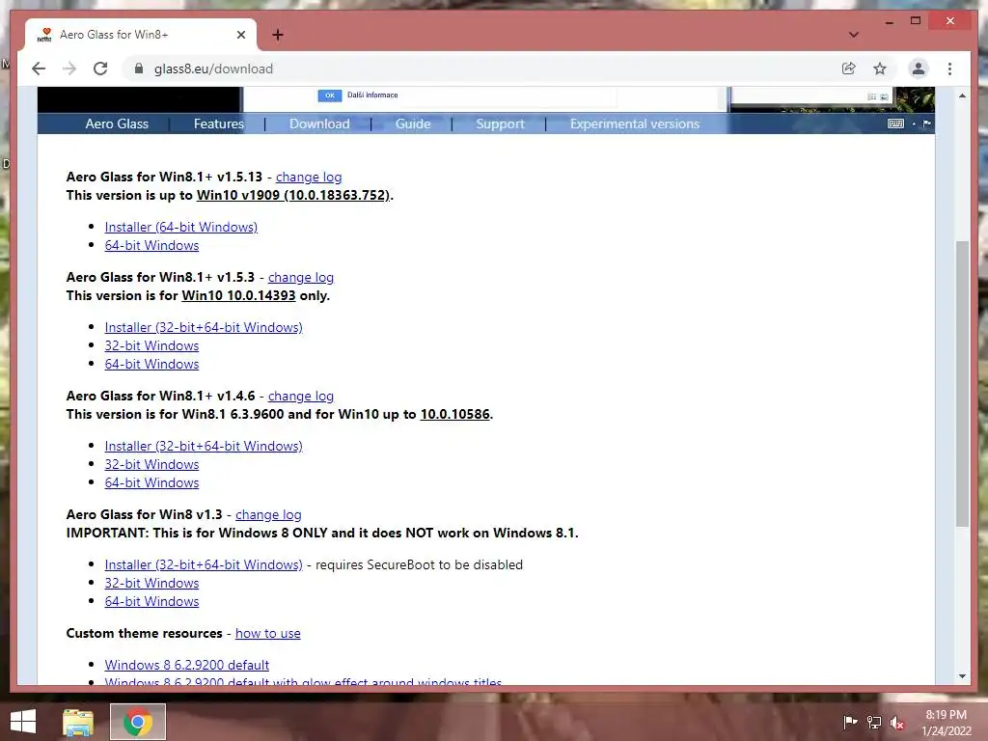Open v1.4.6 change log link
Image resolution: width=988 pixels, height=741 pixels.
301,396
